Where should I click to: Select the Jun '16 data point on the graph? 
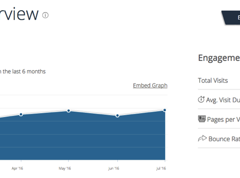117,116
